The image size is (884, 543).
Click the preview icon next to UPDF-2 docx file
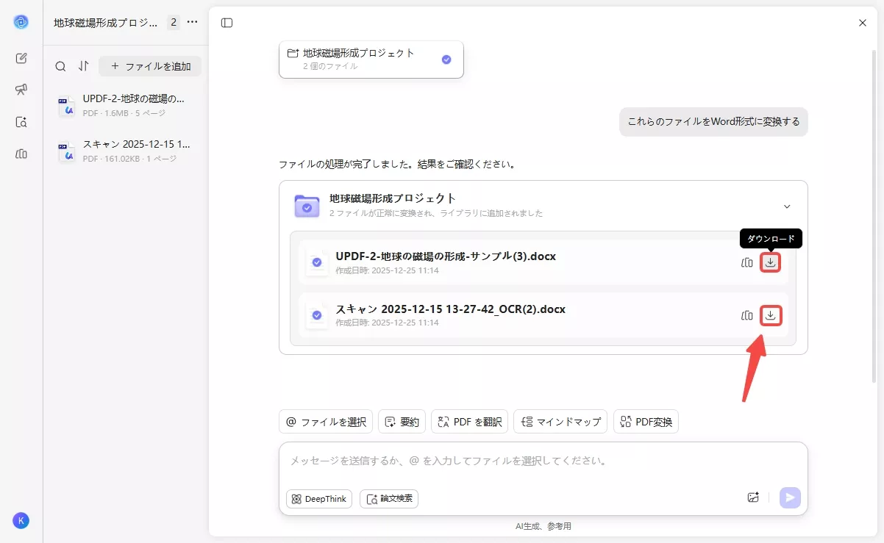pyautogui.click(x=746, y=262)
